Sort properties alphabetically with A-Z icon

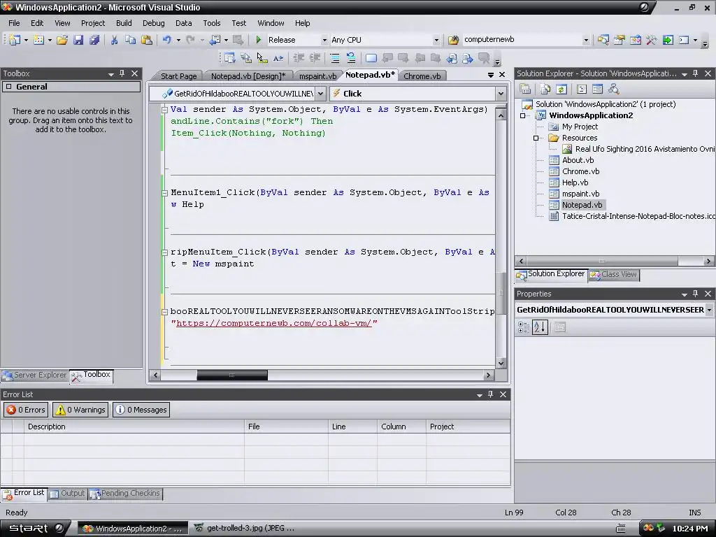540,327
